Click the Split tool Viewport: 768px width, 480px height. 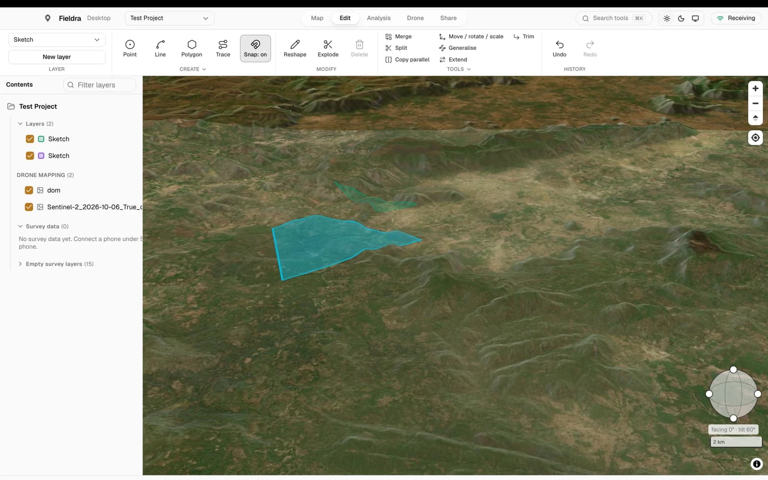[396, 48]
